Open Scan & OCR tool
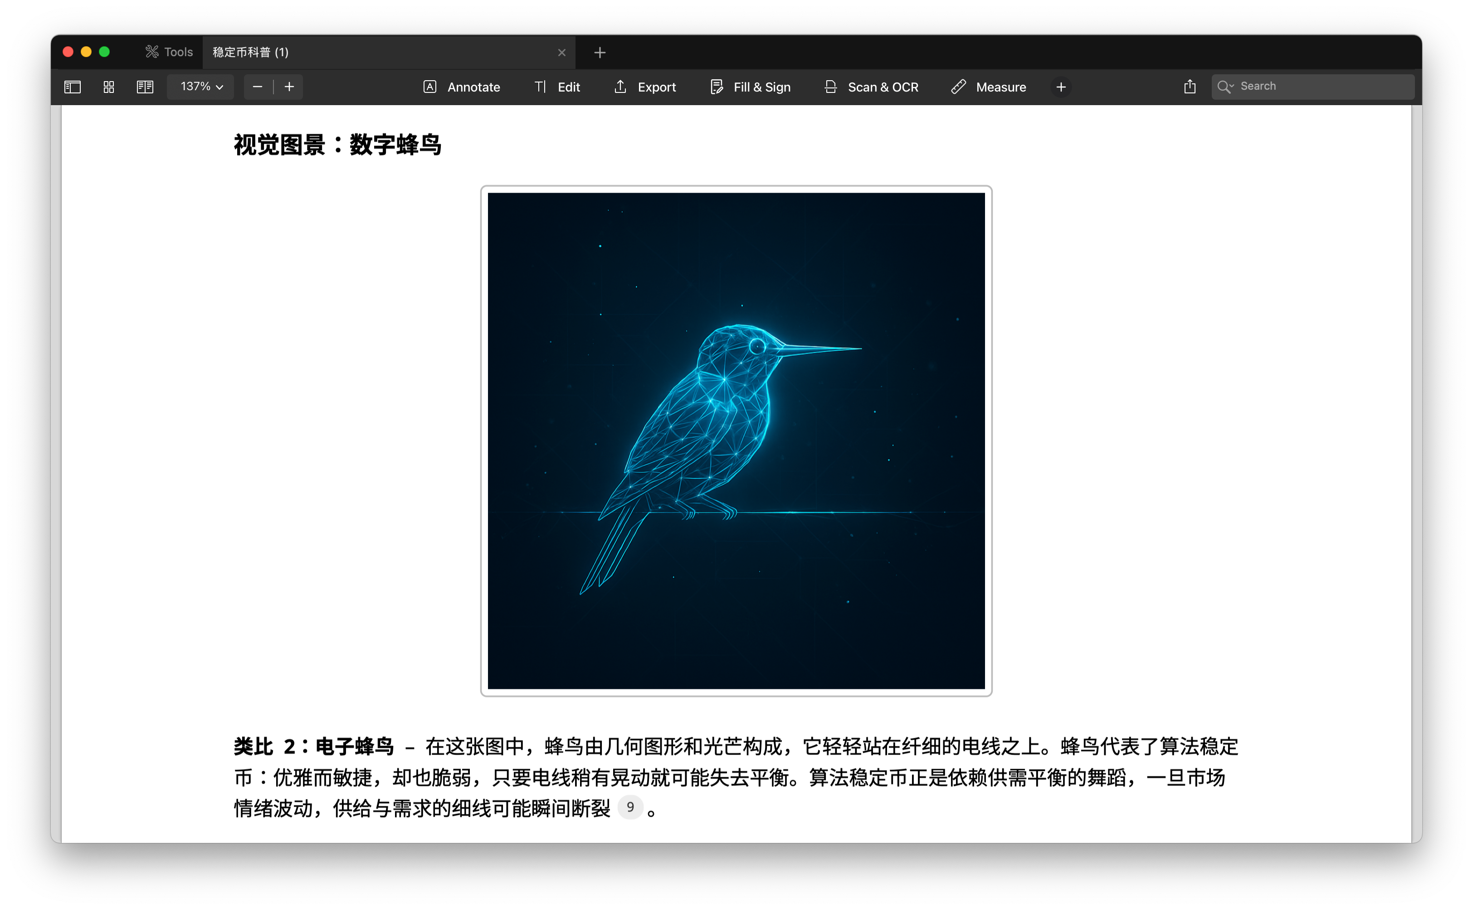 click(871, 87)
